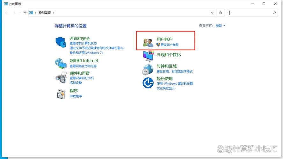The image size is (283, 159).
Task: Open the 更改帐户类型 link
Action: (170, 45)
